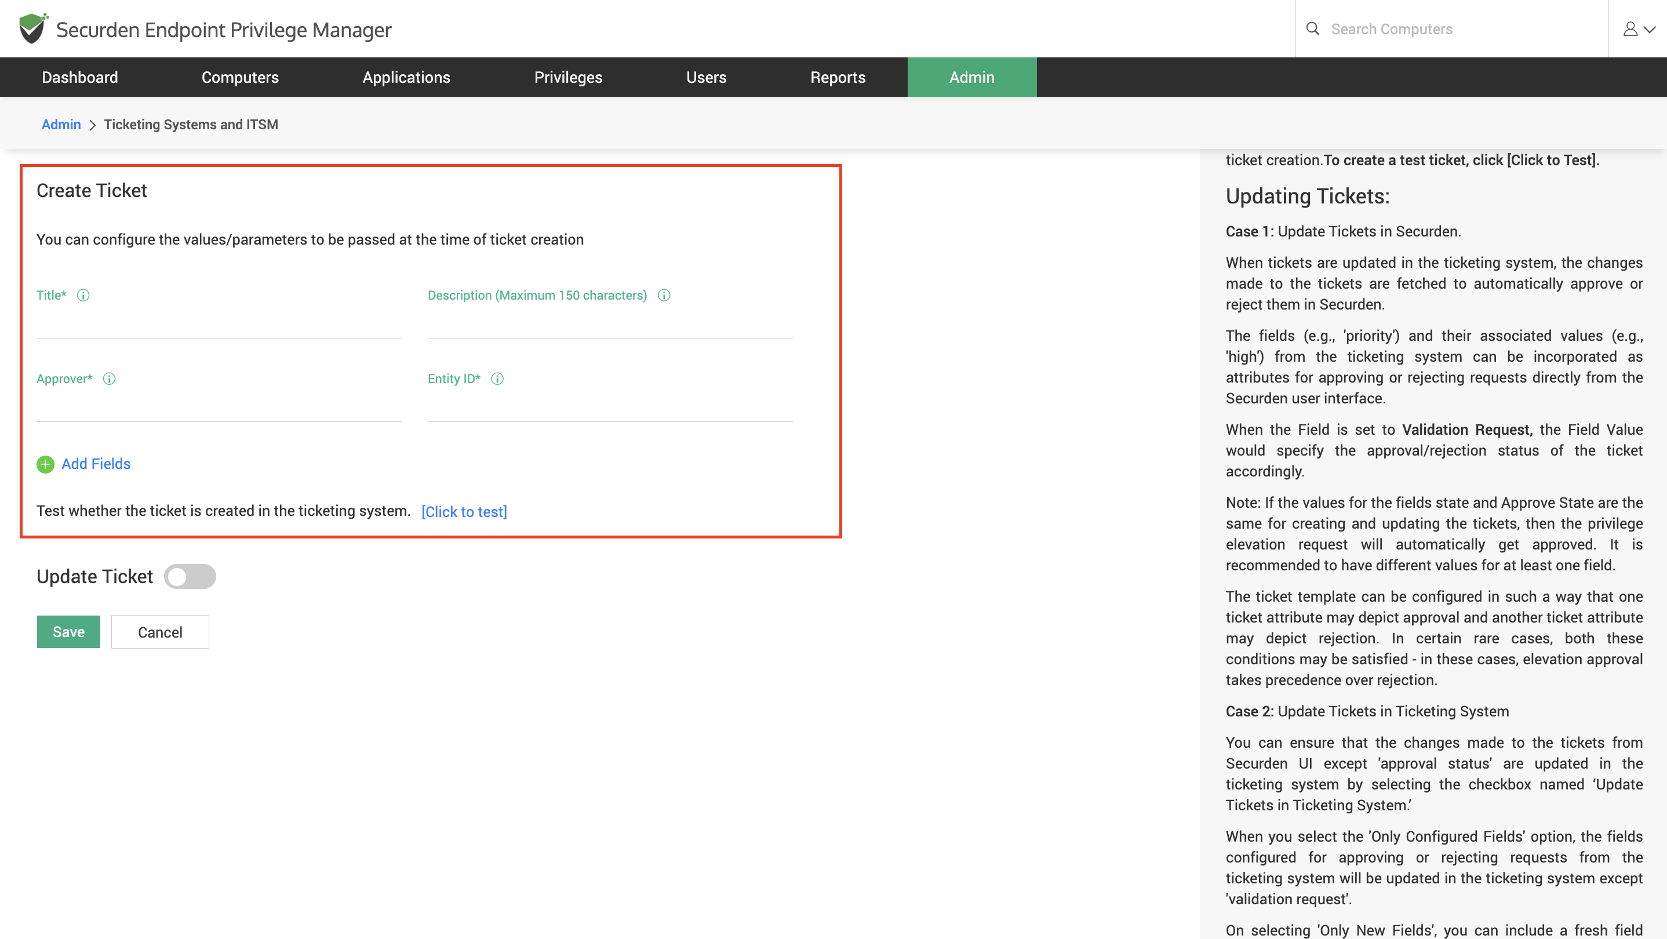The width and height of the screenshot is (1667, 939).
Task: Click the 'Create Ticket' heading
Action: (x=91, y=190)
